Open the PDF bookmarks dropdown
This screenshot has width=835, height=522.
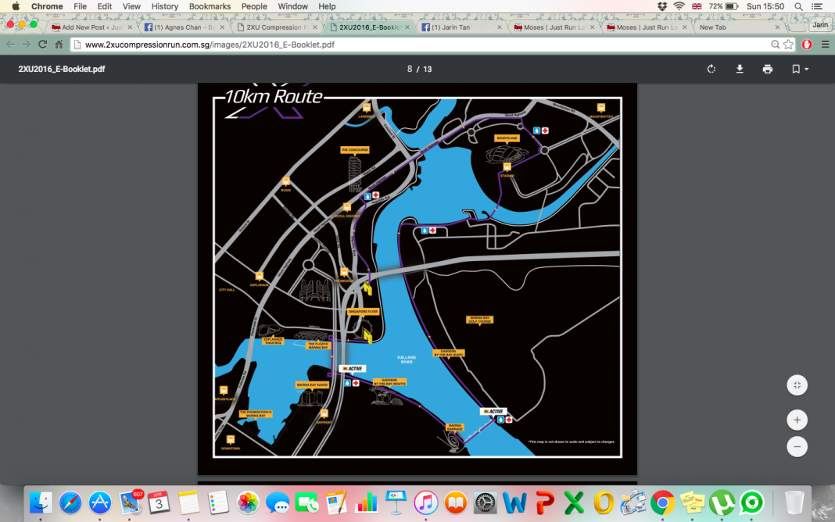pos(800,69)
